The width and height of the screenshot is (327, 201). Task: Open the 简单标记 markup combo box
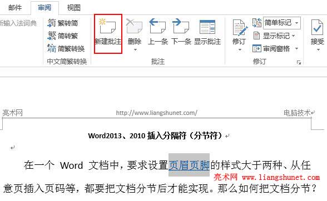point(282,23)
